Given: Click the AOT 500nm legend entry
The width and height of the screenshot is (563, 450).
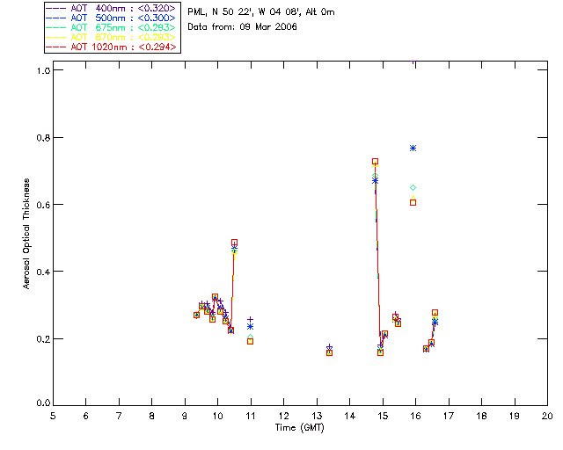Looking at the screenshot, I should point(111,18).
